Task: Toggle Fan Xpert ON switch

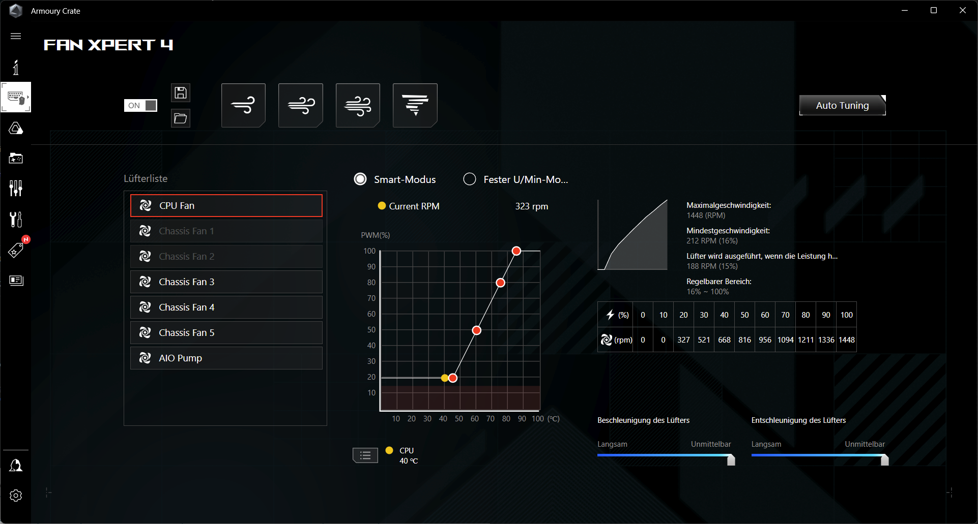Action: 140,105
